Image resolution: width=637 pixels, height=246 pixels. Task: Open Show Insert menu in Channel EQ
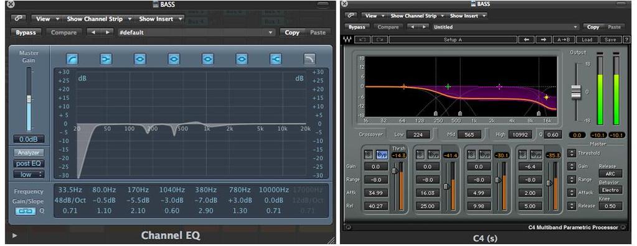160,19
